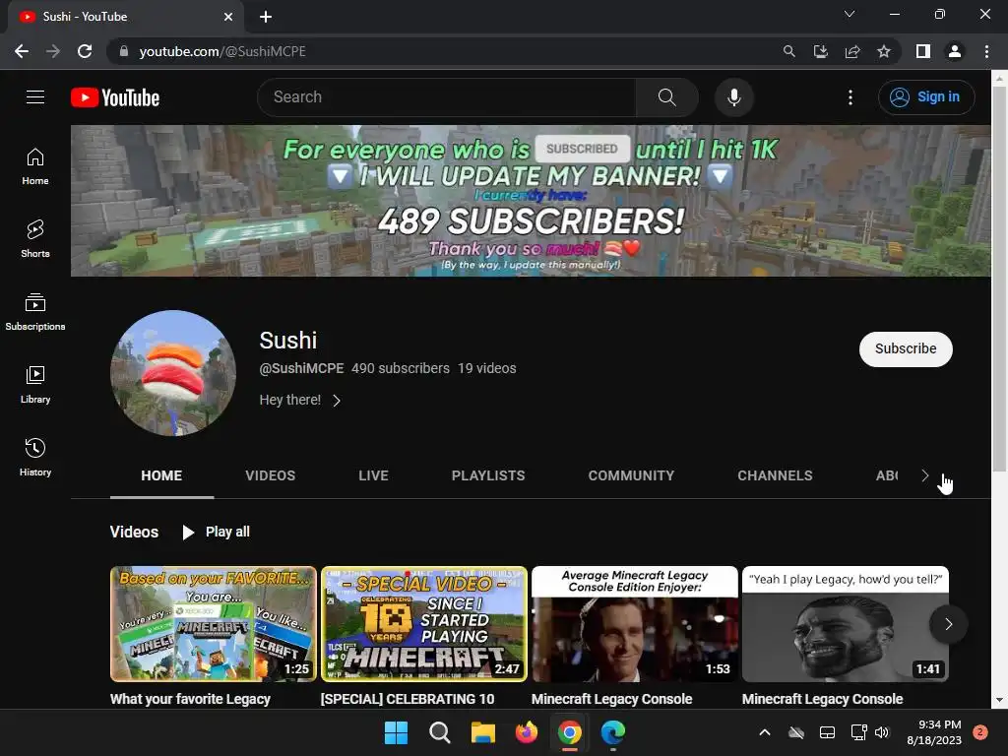Advance Videos shelf with next arrow
The height and width of the screenshot is (756, 1008).
pyautogui.click(x=948, y=623)
